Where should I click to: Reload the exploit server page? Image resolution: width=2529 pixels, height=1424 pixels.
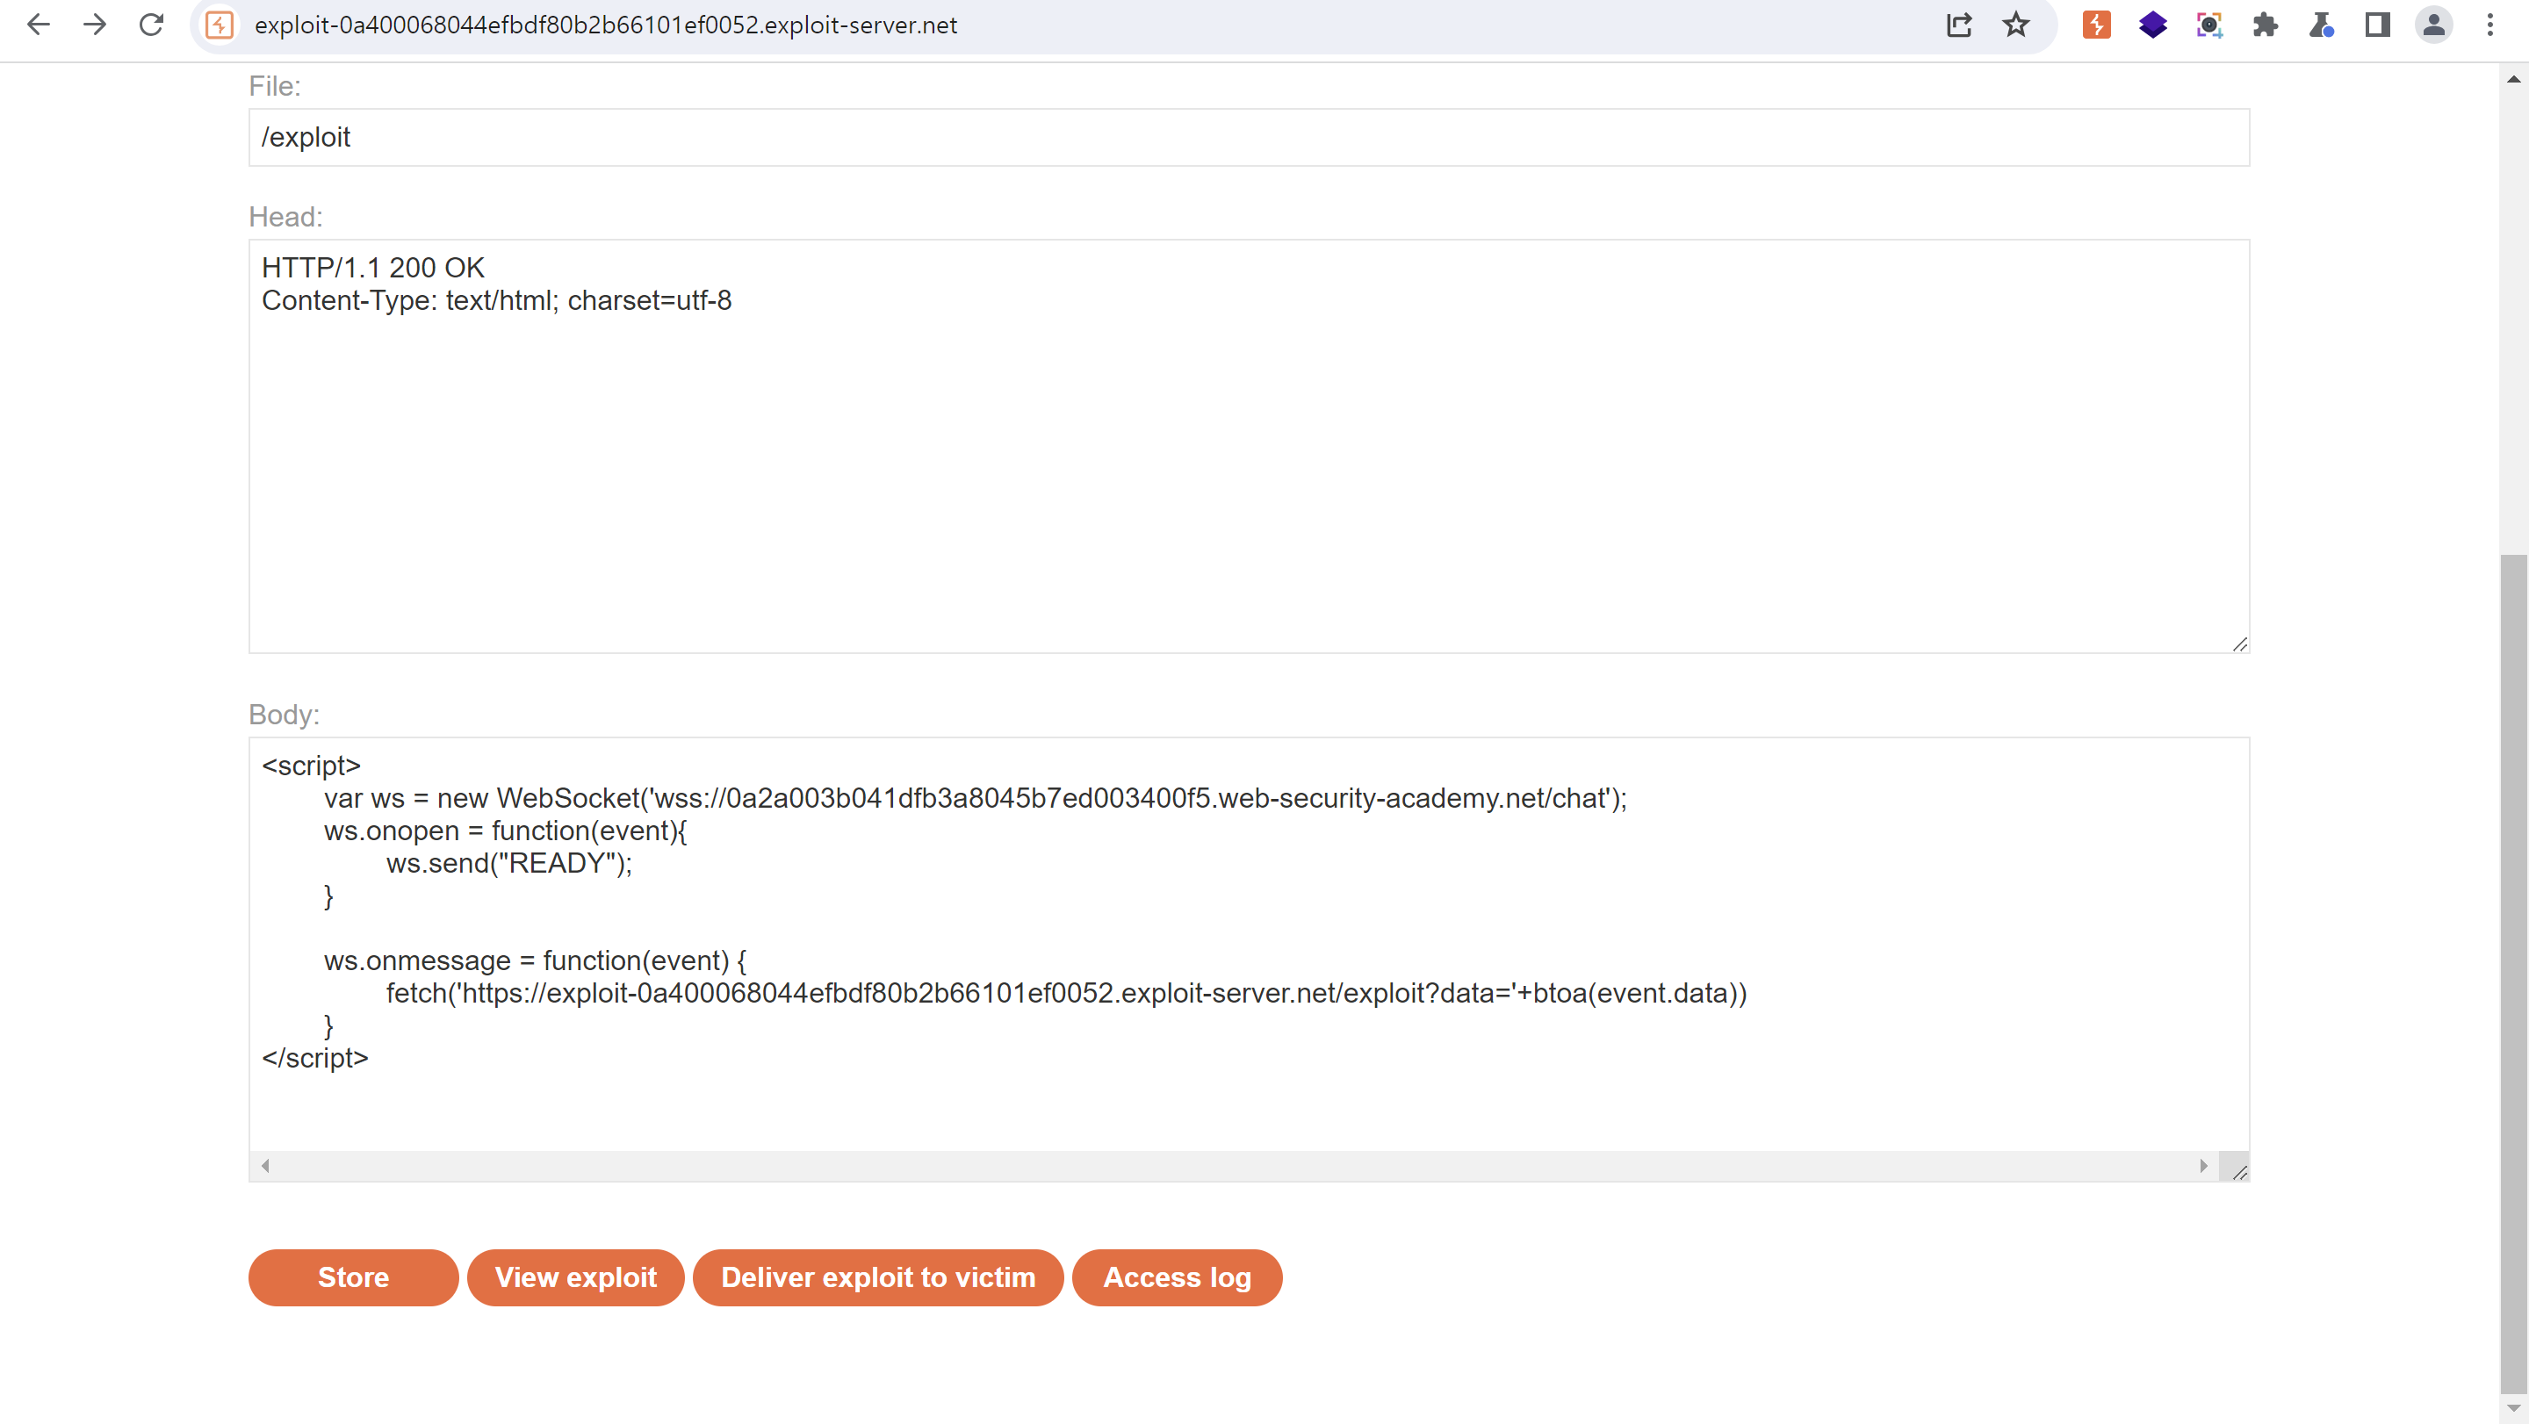[151, 25]
